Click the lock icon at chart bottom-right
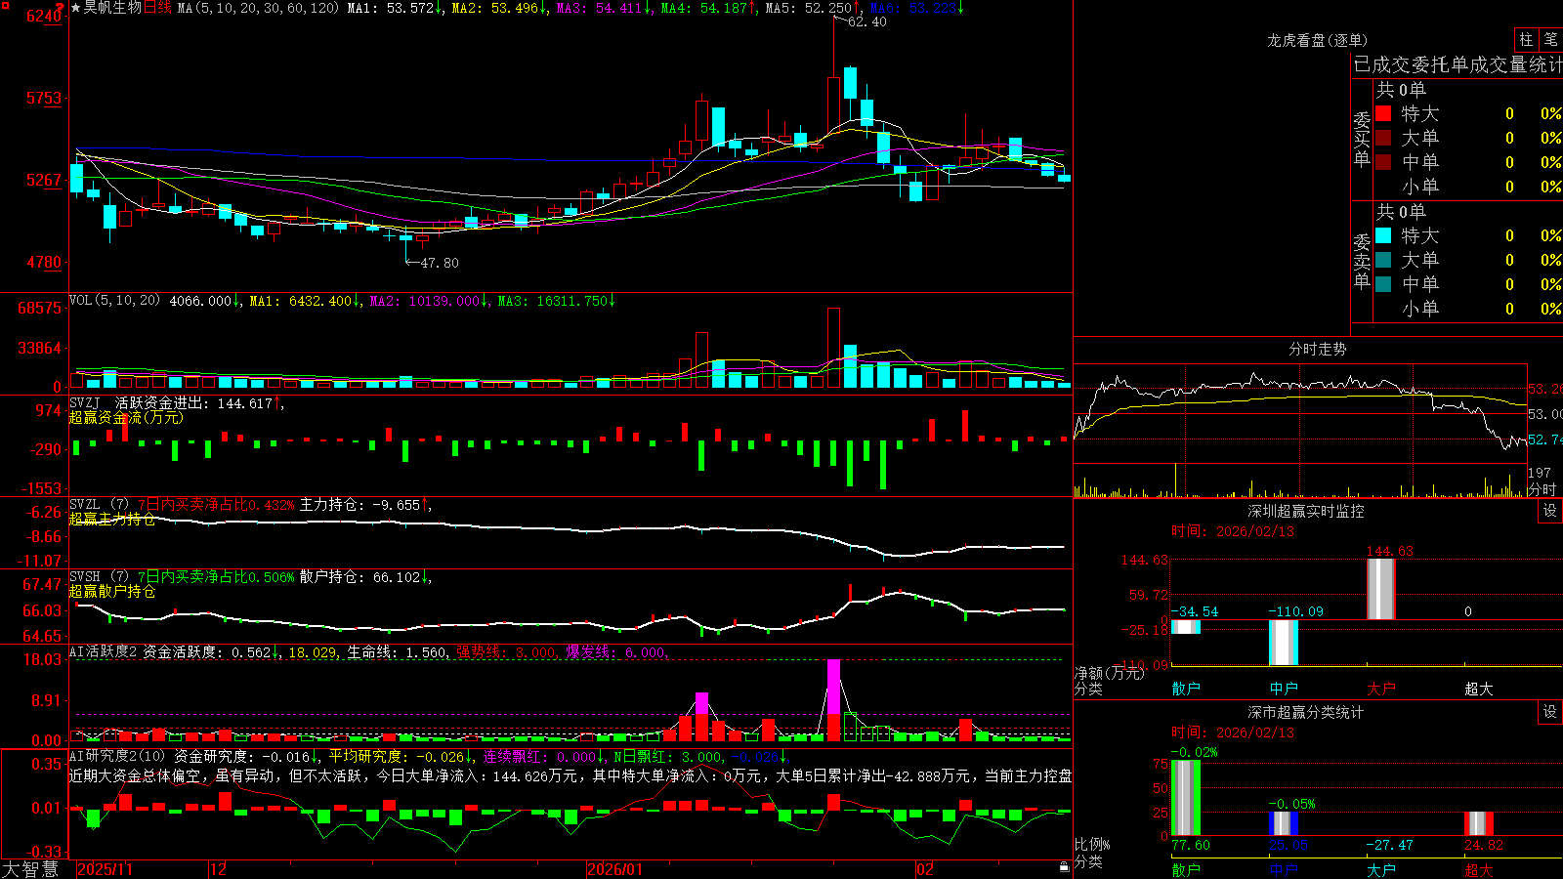Screen dimensions: 1563x879 click(x=1064, y=867)
